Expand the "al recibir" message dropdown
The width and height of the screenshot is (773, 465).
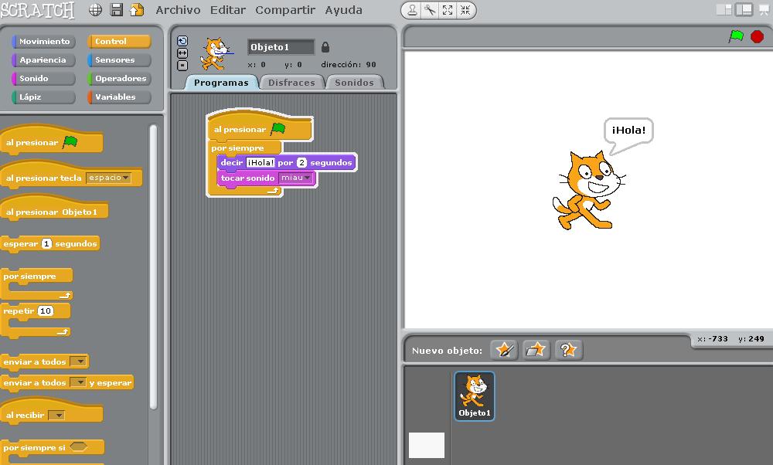click(x=58, y=416)
